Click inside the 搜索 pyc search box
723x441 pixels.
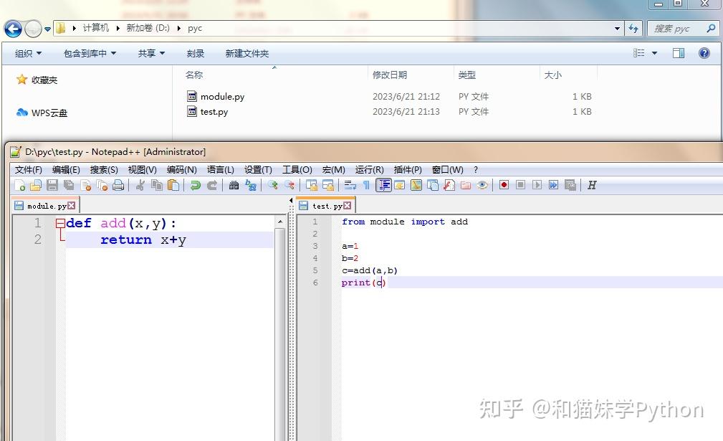click(676, 28)
